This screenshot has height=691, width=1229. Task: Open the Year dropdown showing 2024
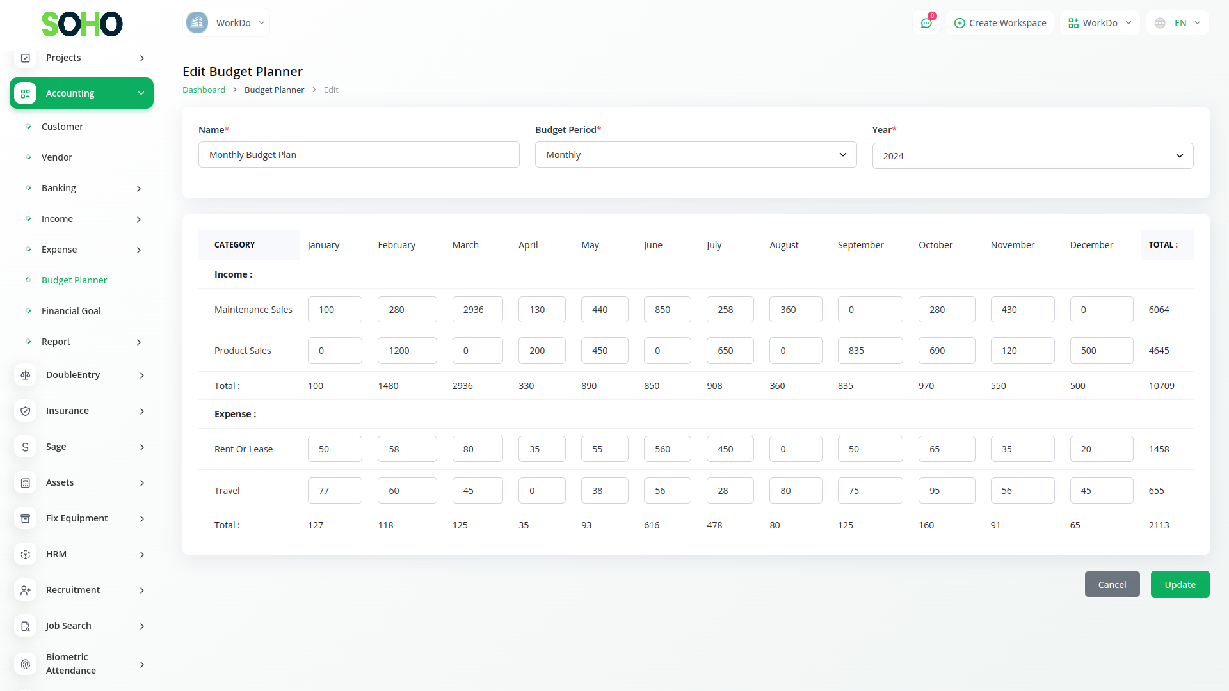coord(1032,156)
